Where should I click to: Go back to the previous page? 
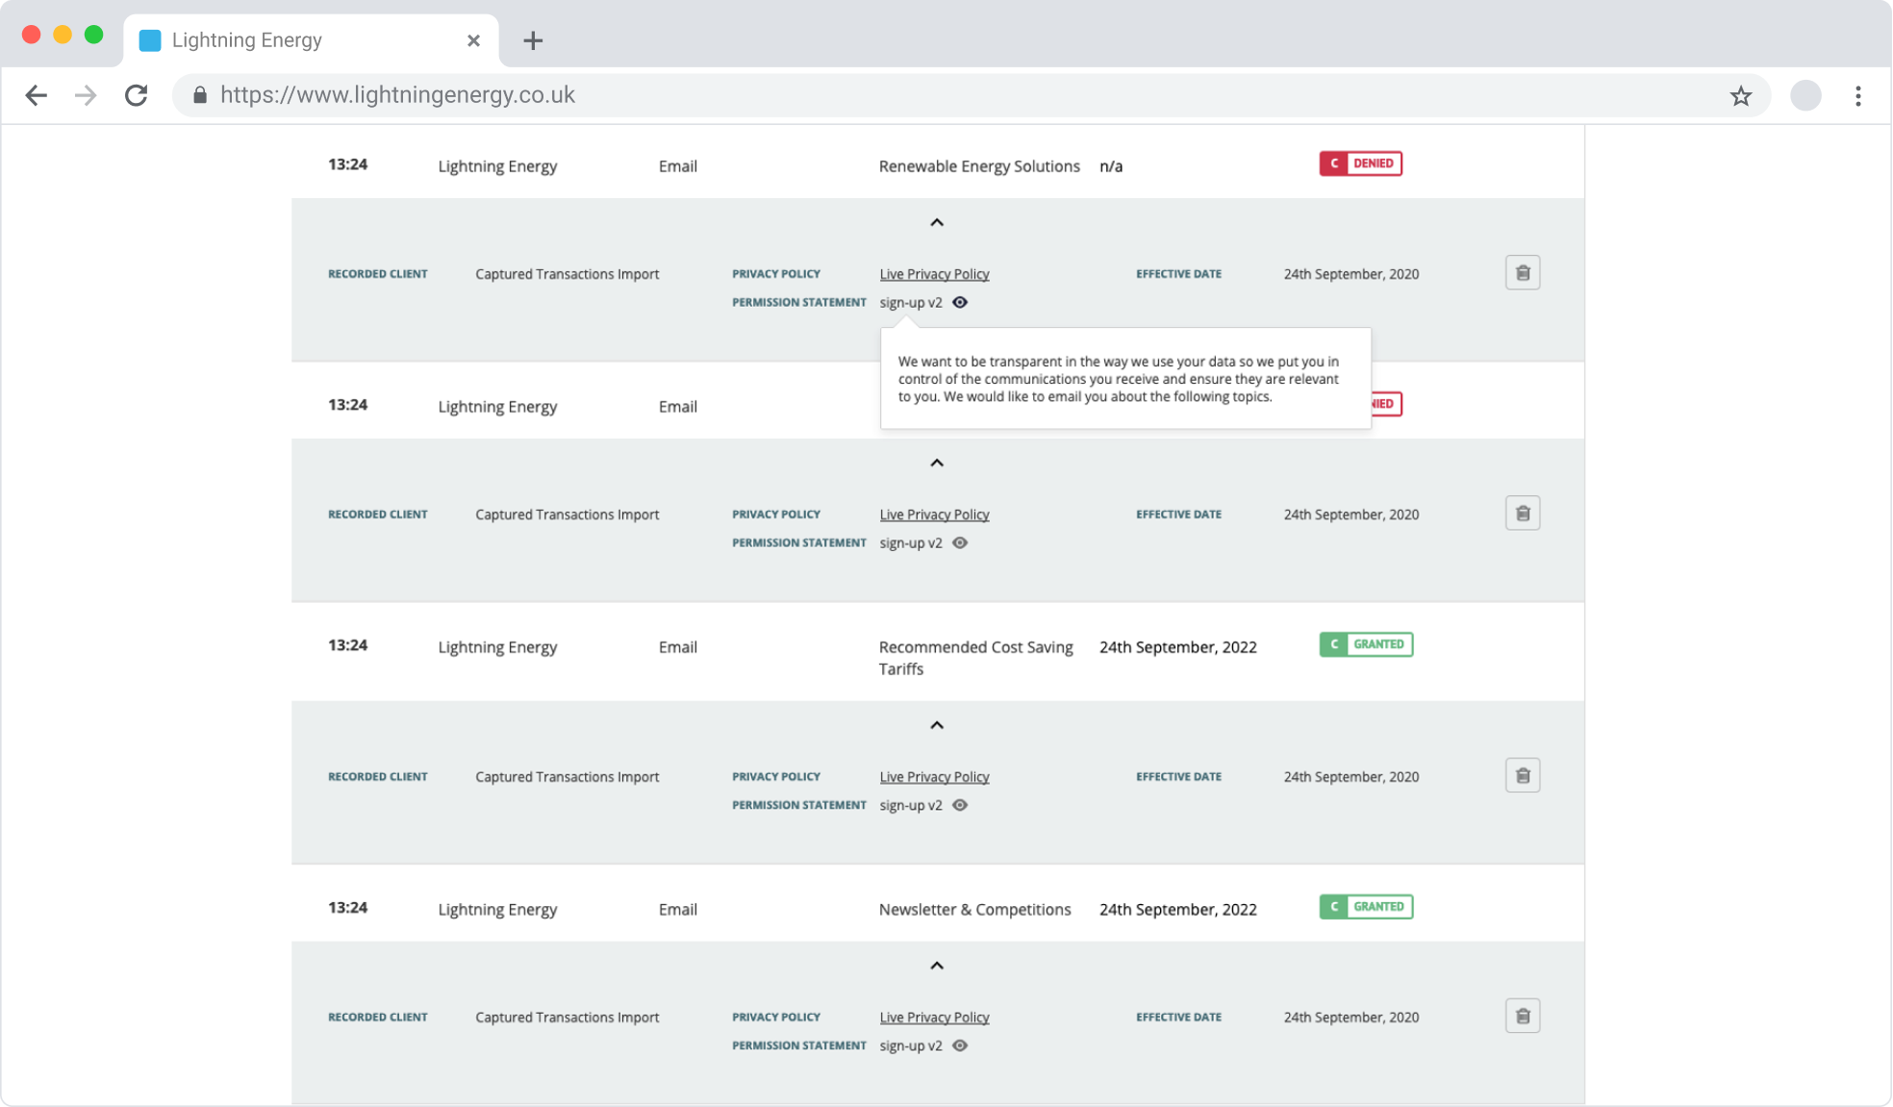click(x=37, y=95)
